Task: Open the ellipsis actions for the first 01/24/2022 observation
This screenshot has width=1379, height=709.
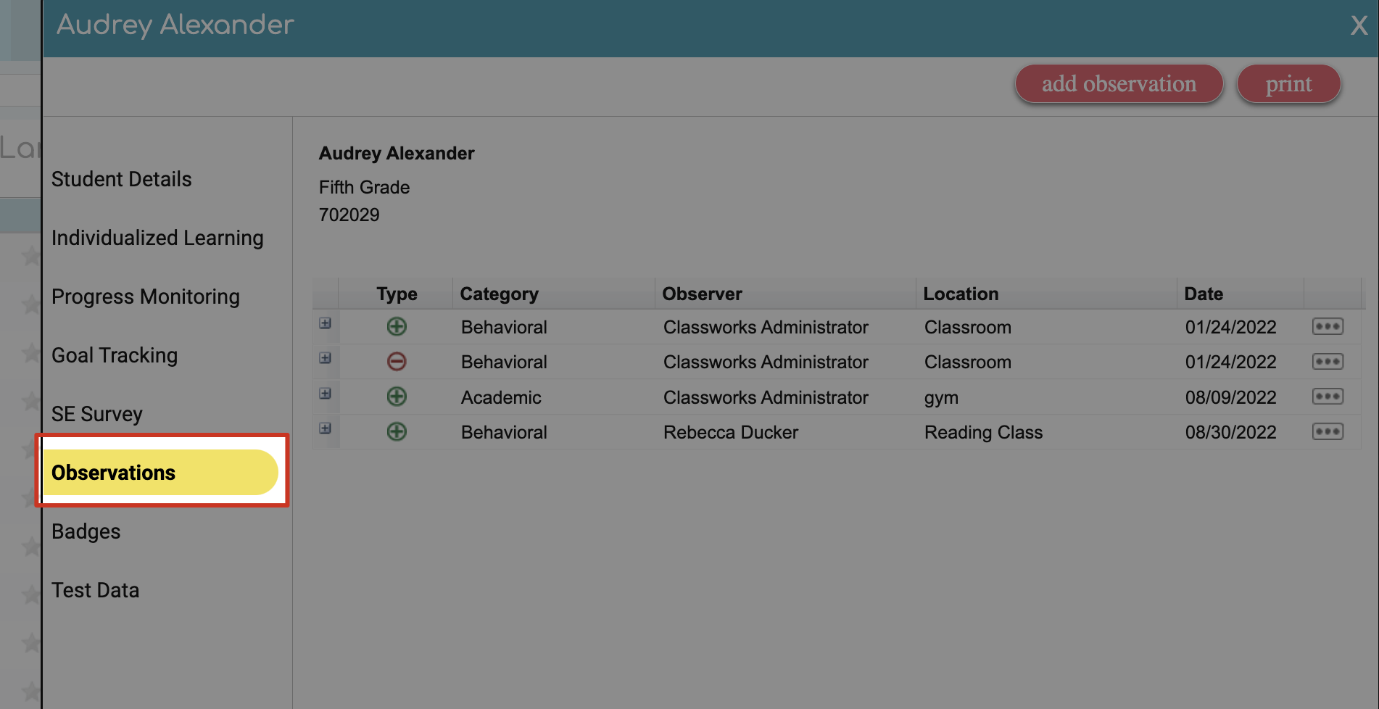Action: [1328, 326]
